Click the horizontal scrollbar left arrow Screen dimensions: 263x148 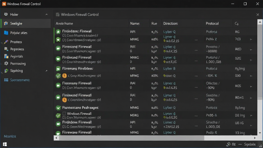click(56, 138)
